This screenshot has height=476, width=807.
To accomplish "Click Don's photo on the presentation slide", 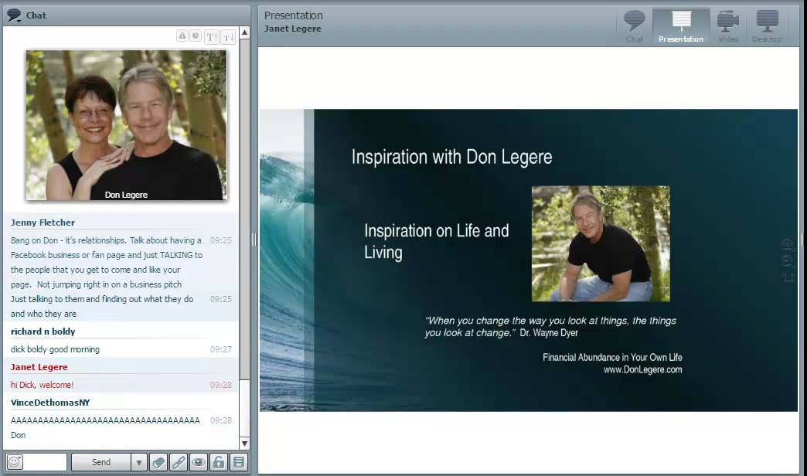I will [601, 244].
